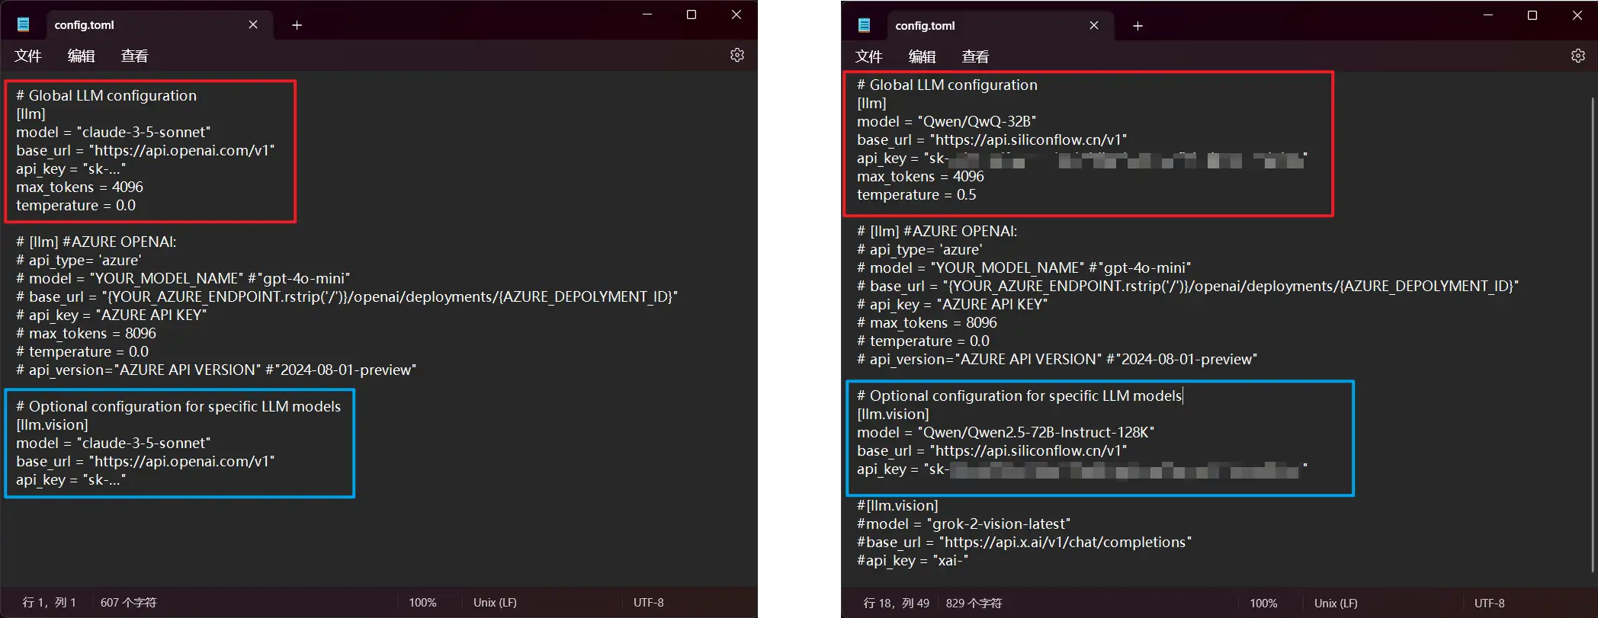Click # api_key = "AZURE API KEY" in left window
The height and width of the screenshot is (618, 1598).
click(x=112, y=315)
